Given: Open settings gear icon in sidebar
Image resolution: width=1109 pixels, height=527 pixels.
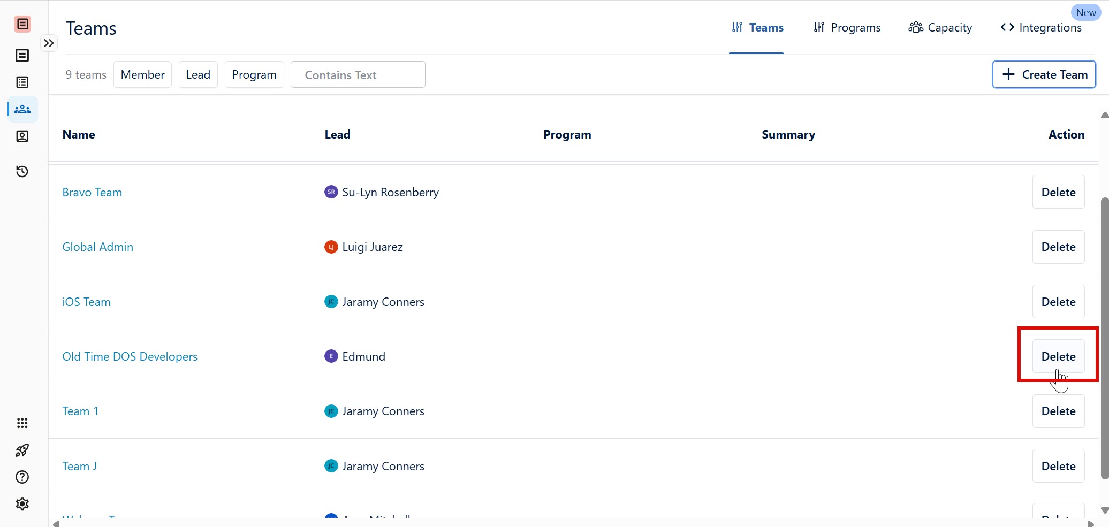Looking at the screenshot, I should coord(22,503).
